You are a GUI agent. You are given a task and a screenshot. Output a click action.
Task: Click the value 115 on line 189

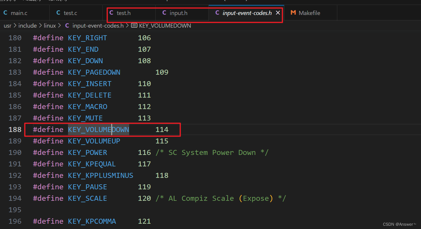(x=162, y=141)
